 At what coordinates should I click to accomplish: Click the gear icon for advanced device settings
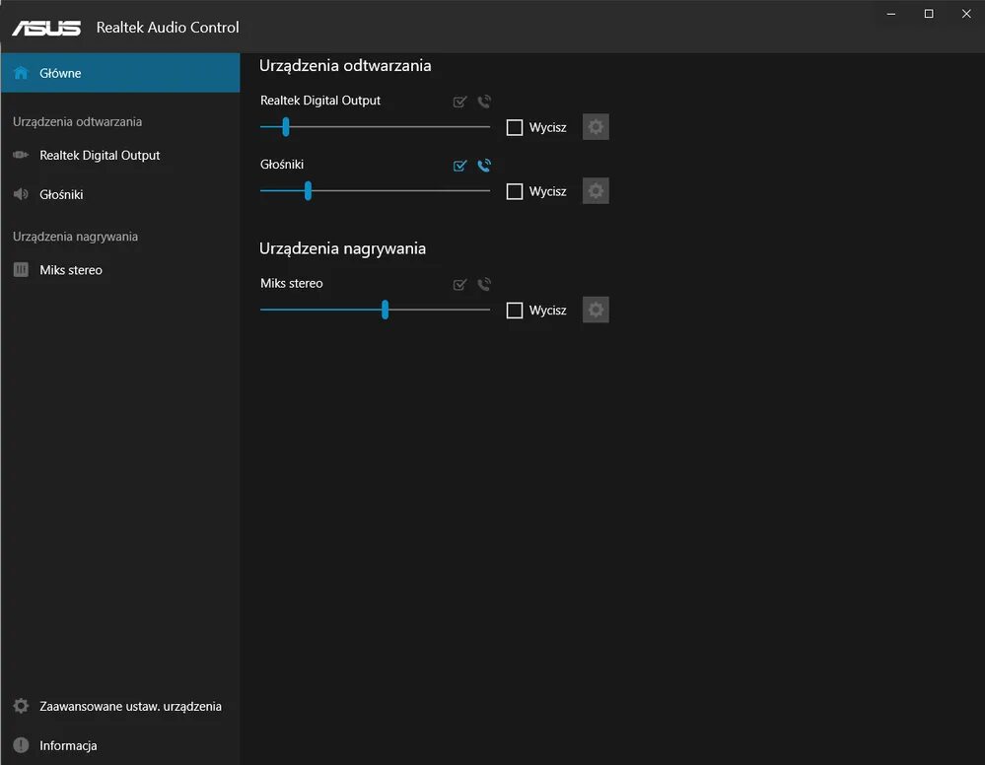click(x=21, y=706)
